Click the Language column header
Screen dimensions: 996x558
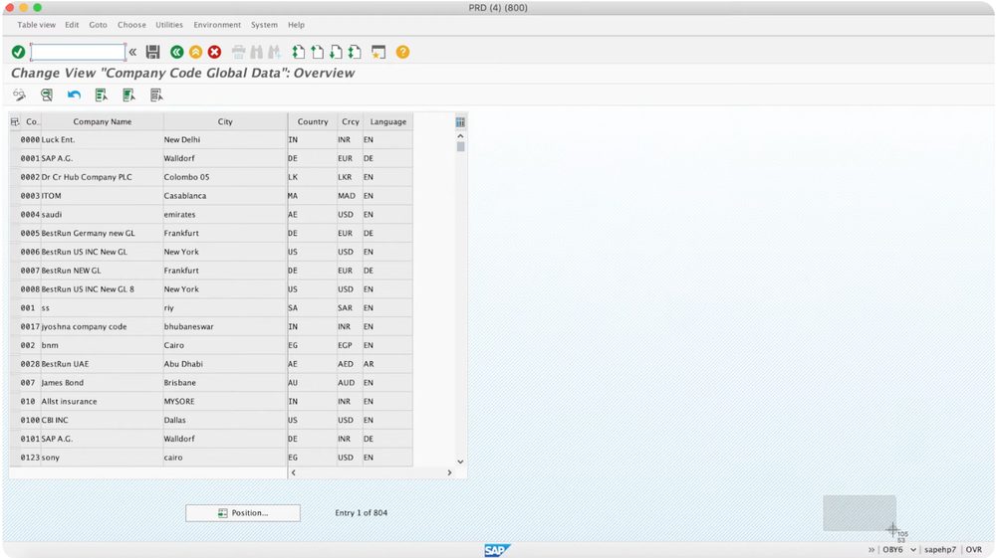[388, 121]
